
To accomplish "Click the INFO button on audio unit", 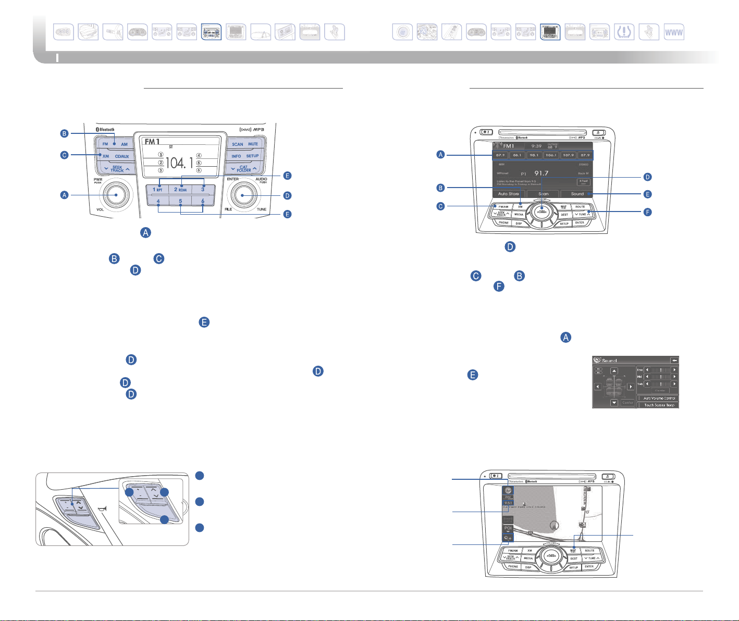I will click(236, 156).
